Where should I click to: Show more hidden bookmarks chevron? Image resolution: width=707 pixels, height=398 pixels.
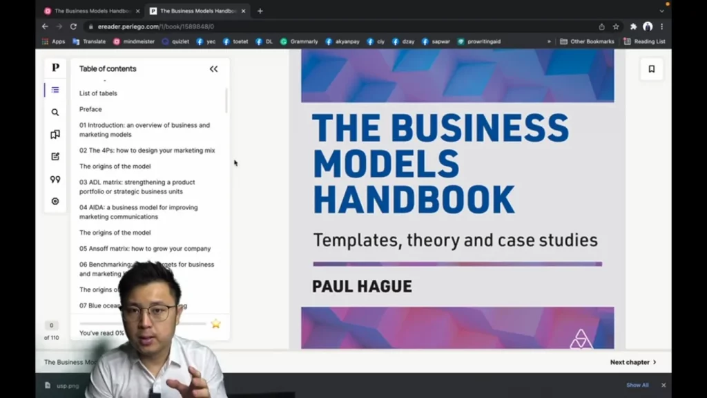[549, 41]
